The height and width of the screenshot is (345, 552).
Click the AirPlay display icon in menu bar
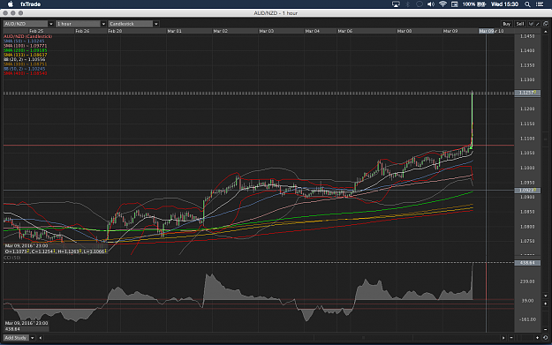[396, 4]
